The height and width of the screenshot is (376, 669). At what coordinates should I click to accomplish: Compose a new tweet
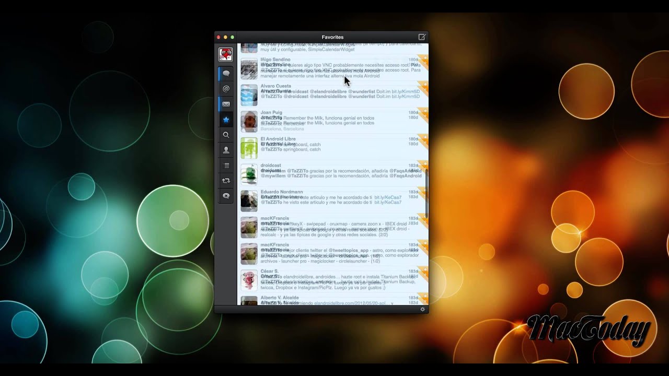(x=422, y=37)
